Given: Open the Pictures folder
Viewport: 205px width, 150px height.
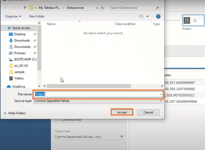Looking at the screenshot, I should tap(20, 53).
